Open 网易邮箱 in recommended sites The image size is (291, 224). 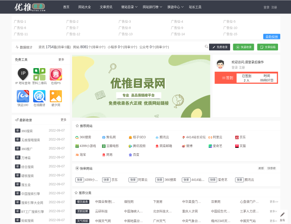164,146
